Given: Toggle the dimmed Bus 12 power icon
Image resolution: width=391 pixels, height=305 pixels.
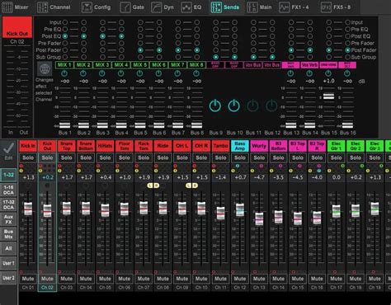Looking at the screenshot, I should (271, 106).
